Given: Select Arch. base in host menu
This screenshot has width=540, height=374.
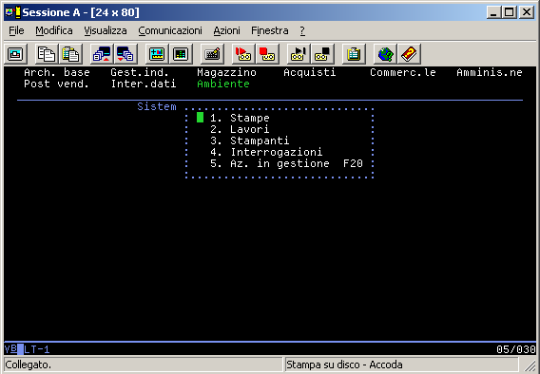Looking at the screenshot, I should [57, 72].
